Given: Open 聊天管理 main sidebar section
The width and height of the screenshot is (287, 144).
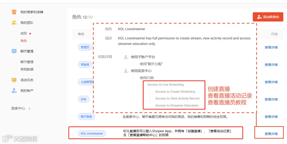Looking at the screenshot, I should pyautogui.click(x=27, y=51).
